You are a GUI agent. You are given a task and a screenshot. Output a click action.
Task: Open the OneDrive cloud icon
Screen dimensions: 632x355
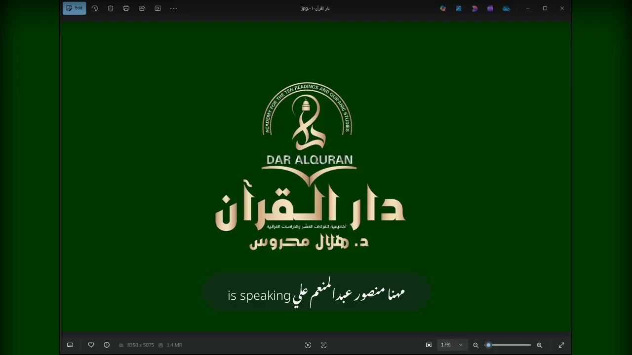(x=506, y=8)
